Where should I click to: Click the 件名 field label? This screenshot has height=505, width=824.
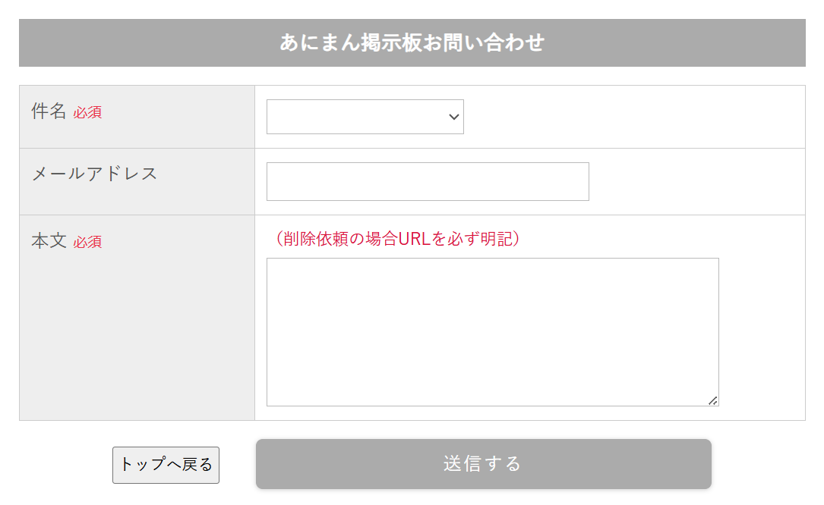49,111
